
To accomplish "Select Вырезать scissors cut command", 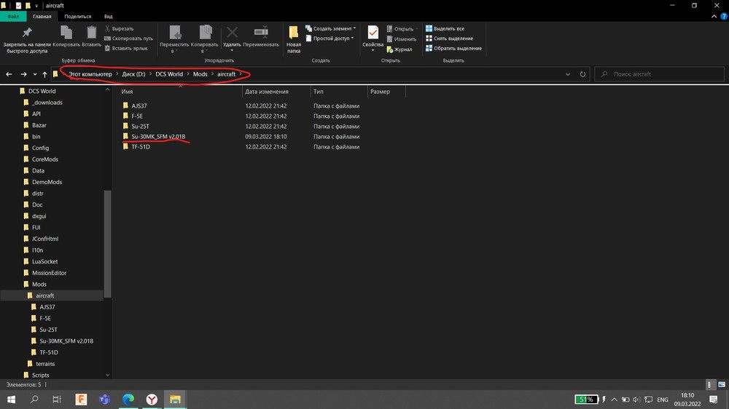I will [x=119, y=29].
